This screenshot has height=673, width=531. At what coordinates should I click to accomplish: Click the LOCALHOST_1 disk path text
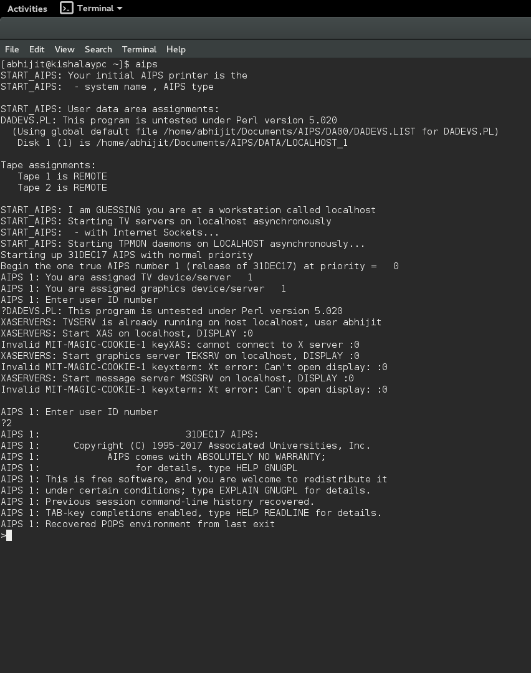click(222, 143)
